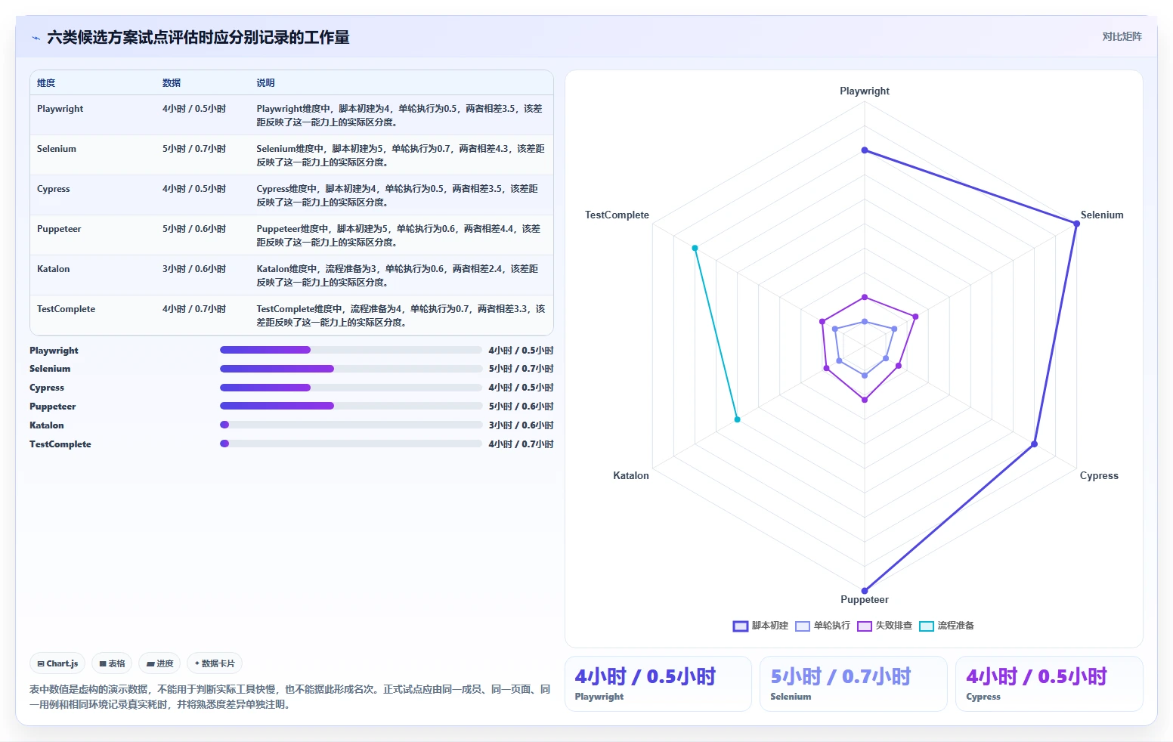Viewport: 1173px width, 742px height.
Task: Click the Playwright data card
Action: click(x=658, y=684)
